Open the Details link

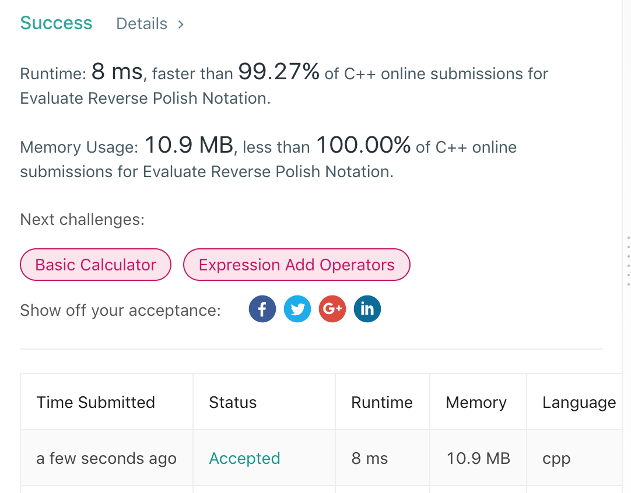pos(142,24)
